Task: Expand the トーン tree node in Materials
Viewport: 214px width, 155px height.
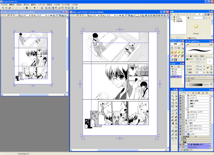Action: (172, 17)
